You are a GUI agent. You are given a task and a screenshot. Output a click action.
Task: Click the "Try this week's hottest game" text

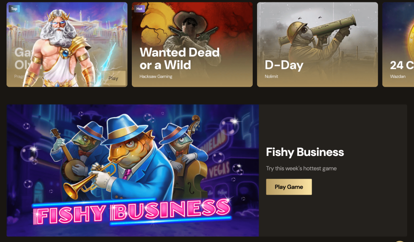point(301,168)
